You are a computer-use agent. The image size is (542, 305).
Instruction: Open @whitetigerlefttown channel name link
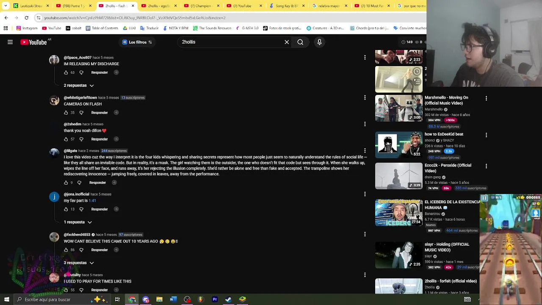(x=80, y=98)
